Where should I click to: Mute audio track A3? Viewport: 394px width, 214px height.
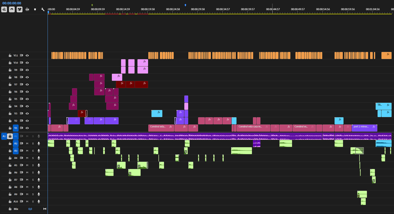coord(27,151)
